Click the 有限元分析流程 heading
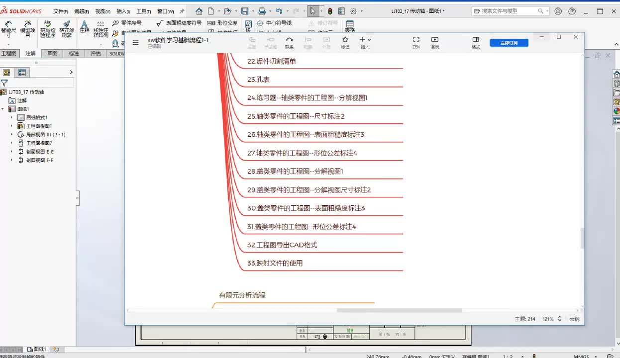Screen dimensions: 620x358 point(242,295)
